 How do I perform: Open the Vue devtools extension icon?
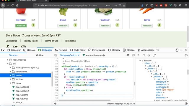point(171,5)
